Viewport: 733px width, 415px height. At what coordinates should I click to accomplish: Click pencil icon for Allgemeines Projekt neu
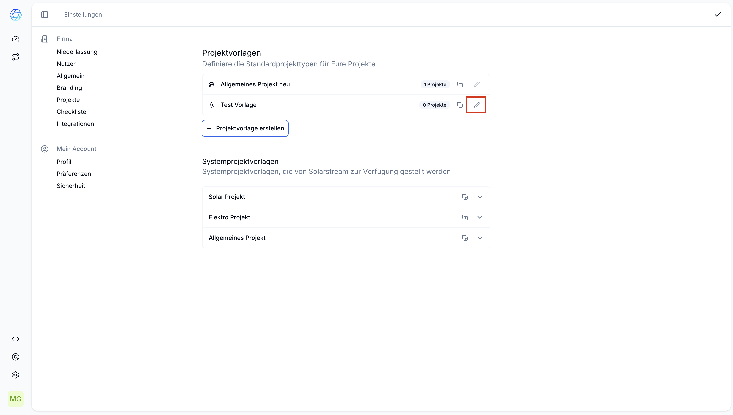click(x=476, y=84)
